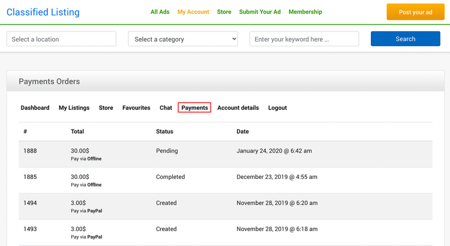
Task: Open the Chat tab
Action: tap(166, 108)
